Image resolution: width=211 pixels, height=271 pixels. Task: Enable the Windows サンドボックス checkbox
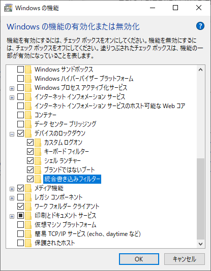point(21,70)
